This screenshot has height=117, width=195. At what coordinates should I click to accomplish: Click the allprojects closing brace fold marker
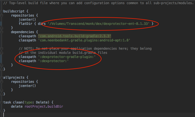(x=1, y=94)
